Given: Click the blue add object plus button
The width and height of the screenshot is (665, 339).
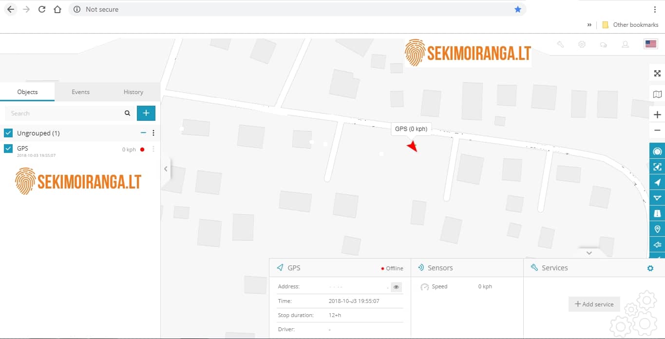Looking at the screenshot, I should point(146,113).
